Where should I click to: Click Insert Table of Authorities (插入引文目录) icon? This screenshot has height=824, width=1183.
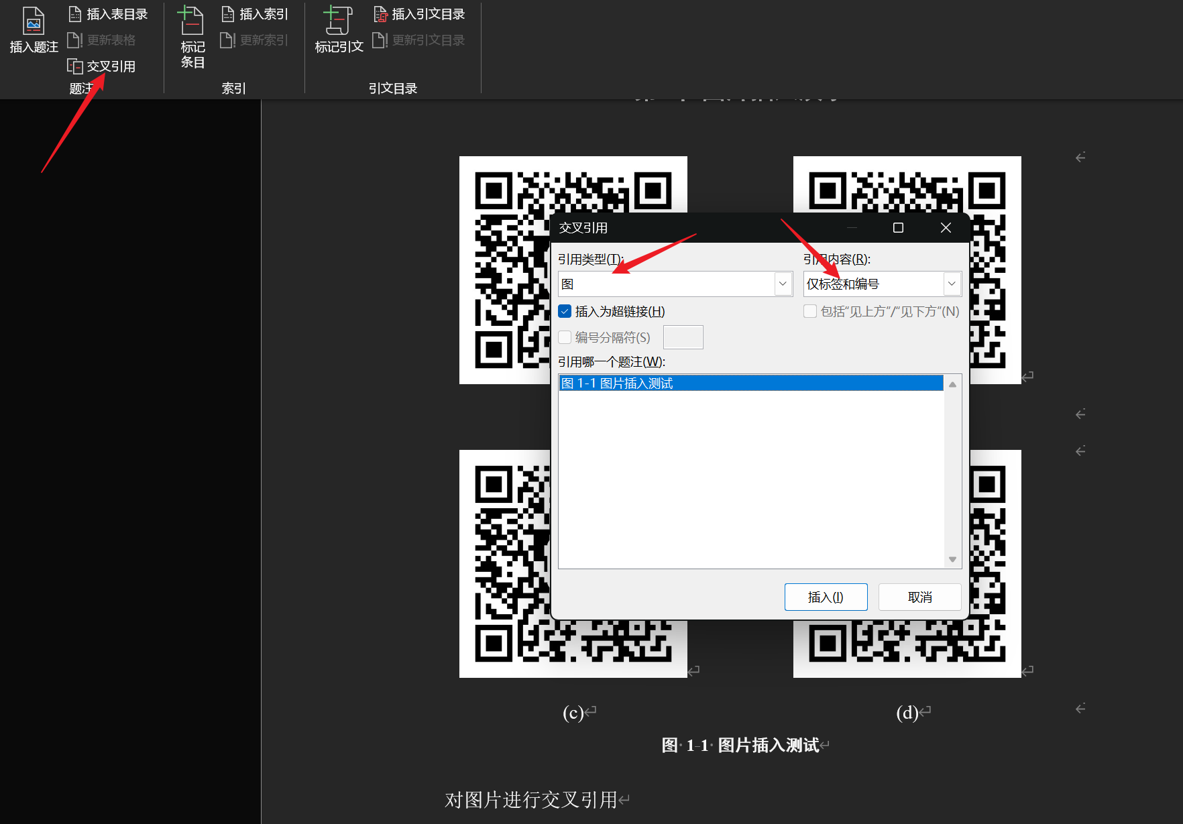pyautogui.click(x=380, y=14)
